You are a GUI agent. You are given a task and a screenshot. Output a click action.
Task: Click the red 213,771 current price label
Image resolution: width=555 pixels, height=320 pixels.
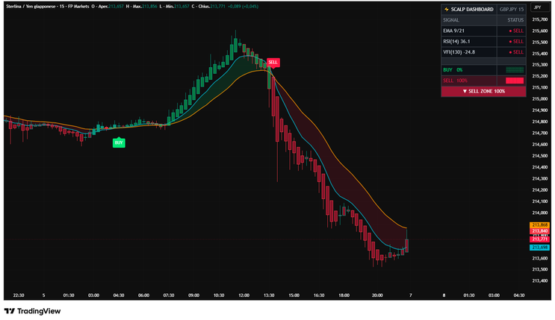tap(539, 239)
